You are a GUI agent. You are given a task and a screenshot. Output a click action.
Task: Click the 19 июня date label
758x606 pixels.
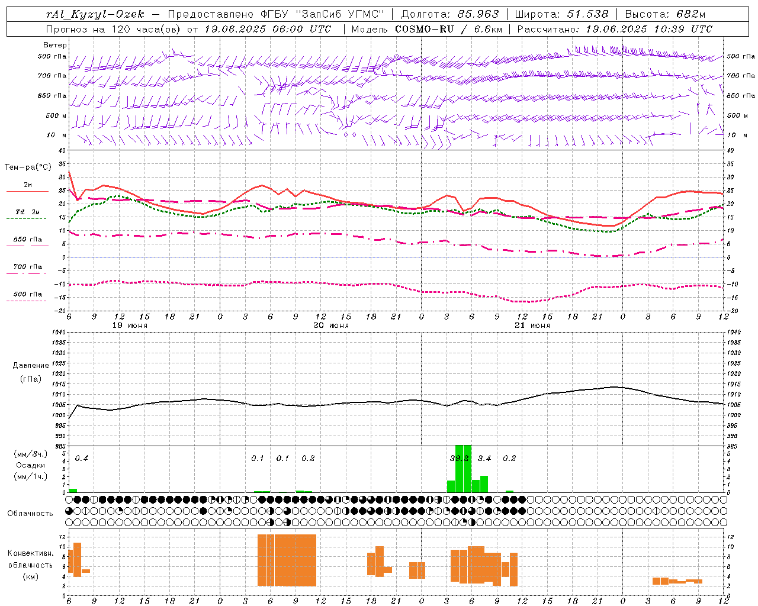click(130, 325)
